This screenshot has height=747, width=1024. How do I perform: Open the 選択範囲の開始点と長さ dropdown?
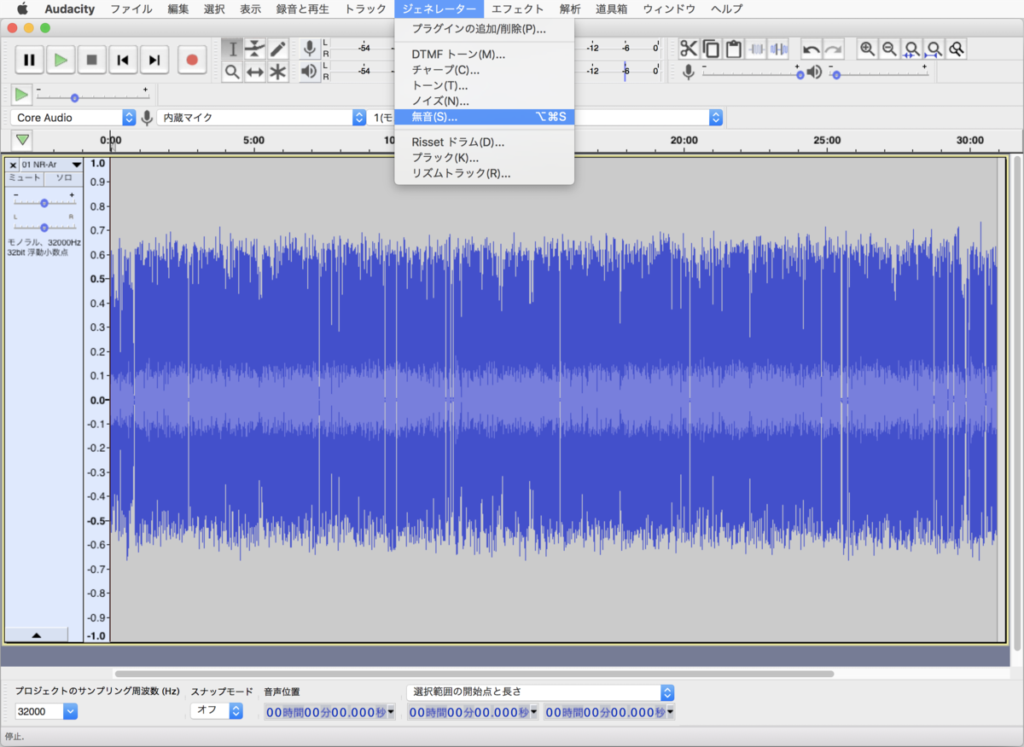pyautogui.click(x=540, y=692)
